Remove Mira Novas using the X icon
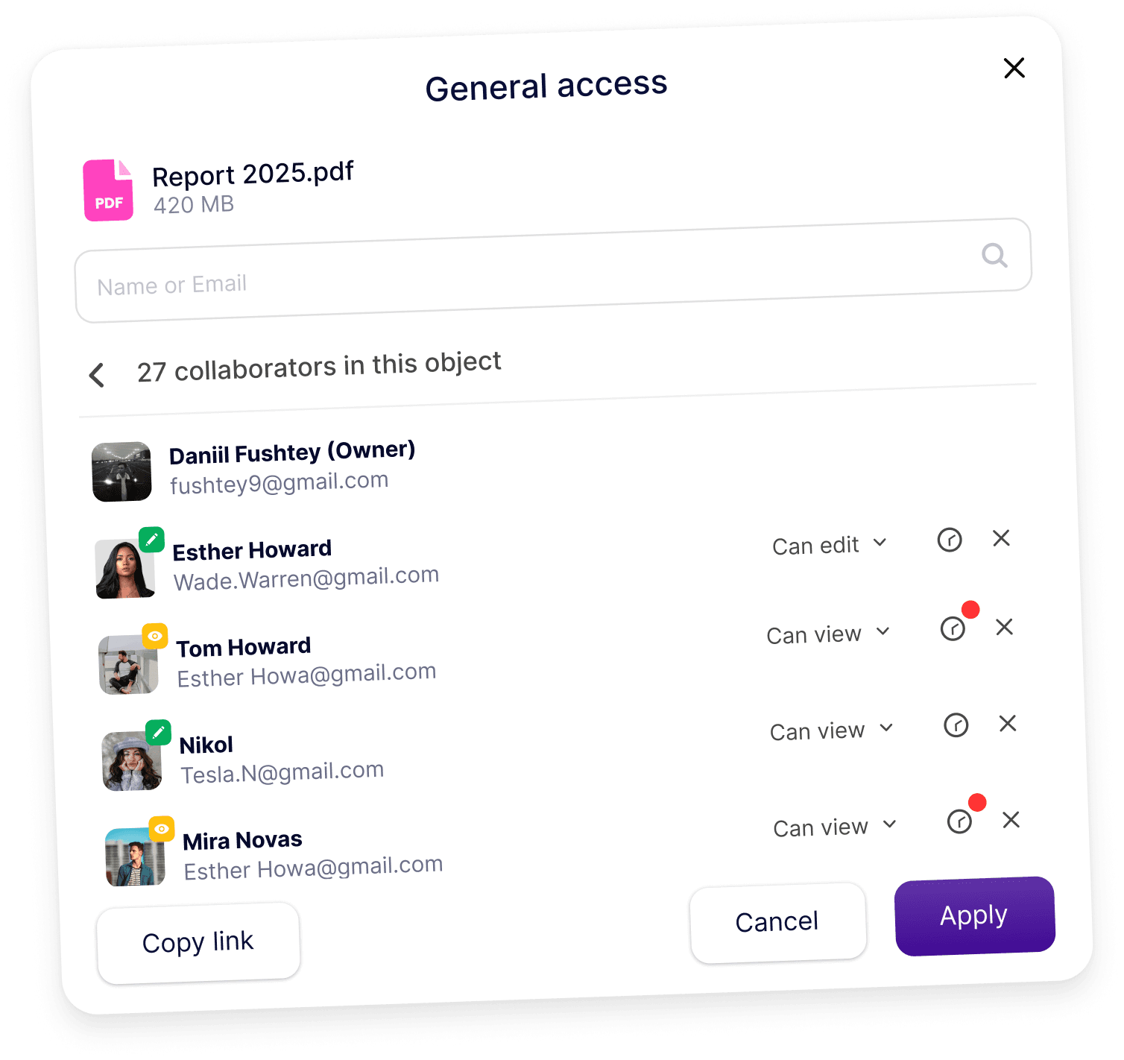The image size is (1124, 1060). (x=1011, y=820)
